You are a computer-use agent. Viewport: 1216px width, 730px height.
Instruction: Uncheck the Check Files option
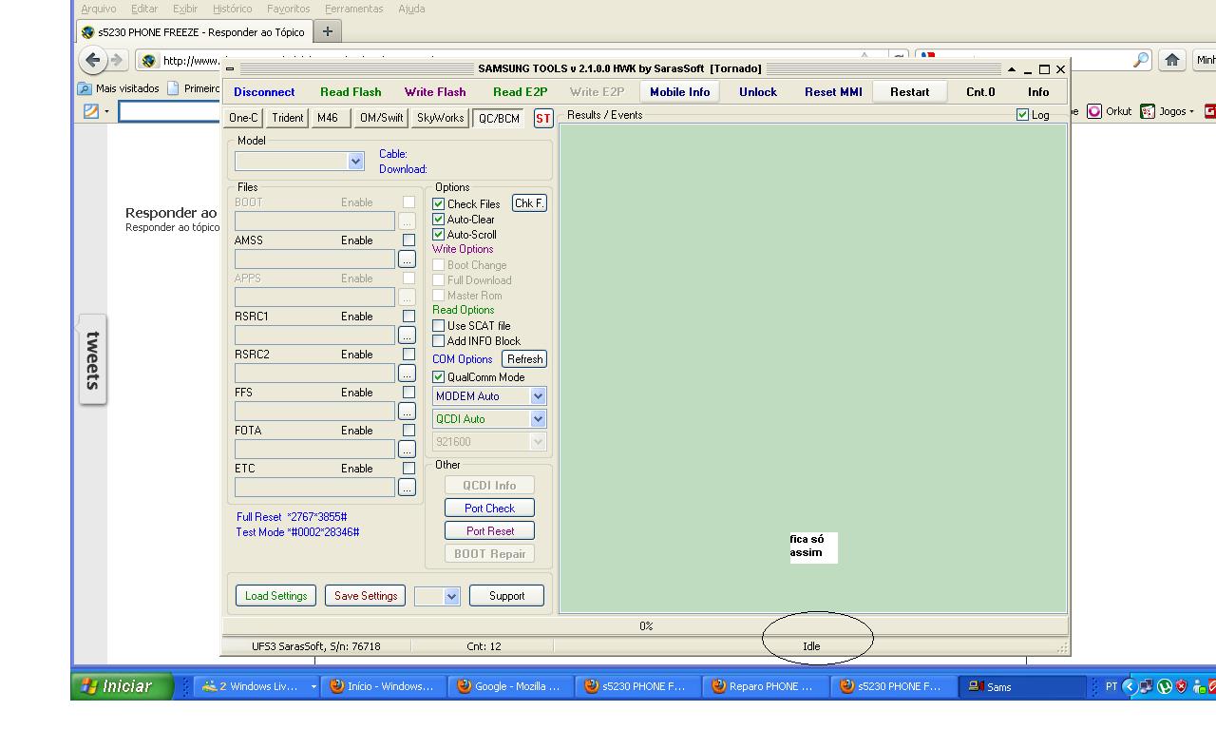click(x=439, y=204)
